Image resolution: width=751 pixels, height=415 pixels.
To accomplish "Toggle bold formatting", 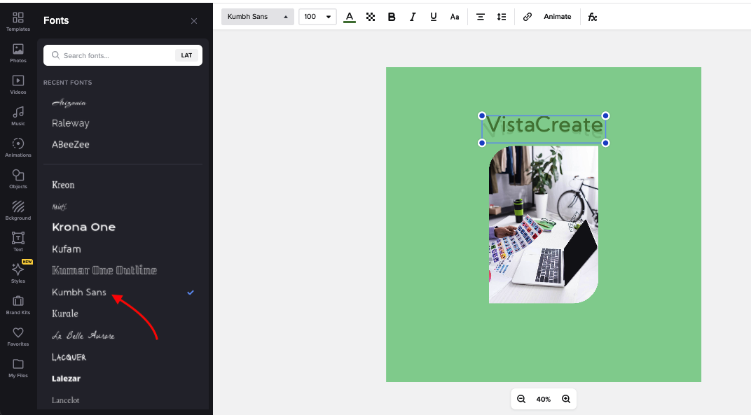I will [x=392, y=17].
